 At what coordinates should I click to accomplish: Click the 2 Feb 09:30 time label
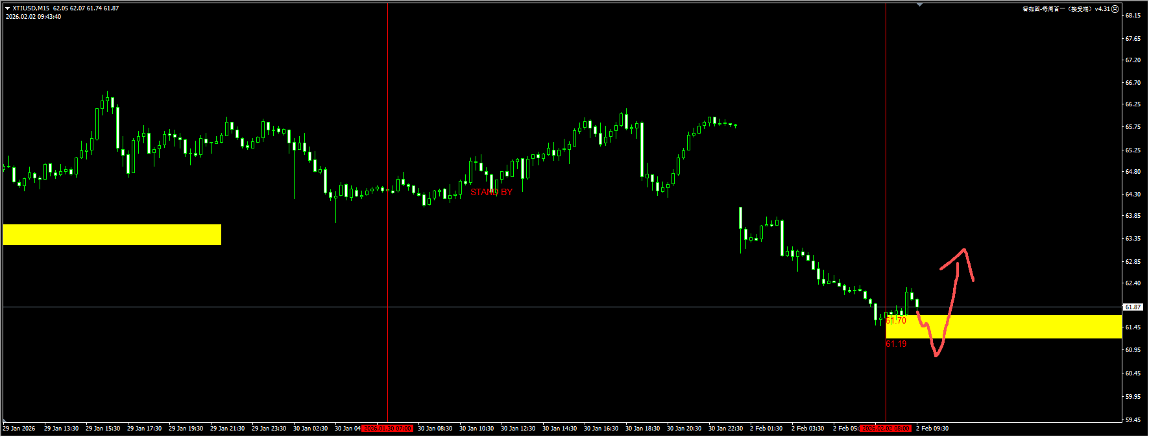[932, 429]
